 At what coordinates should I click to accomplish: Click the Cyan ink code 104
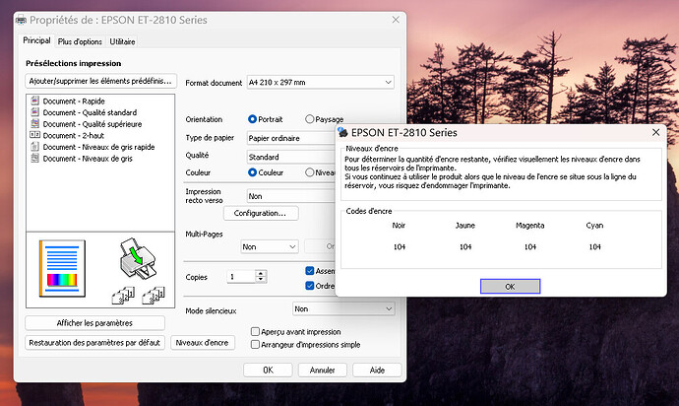pyautogui.click(x=595, y=246)
